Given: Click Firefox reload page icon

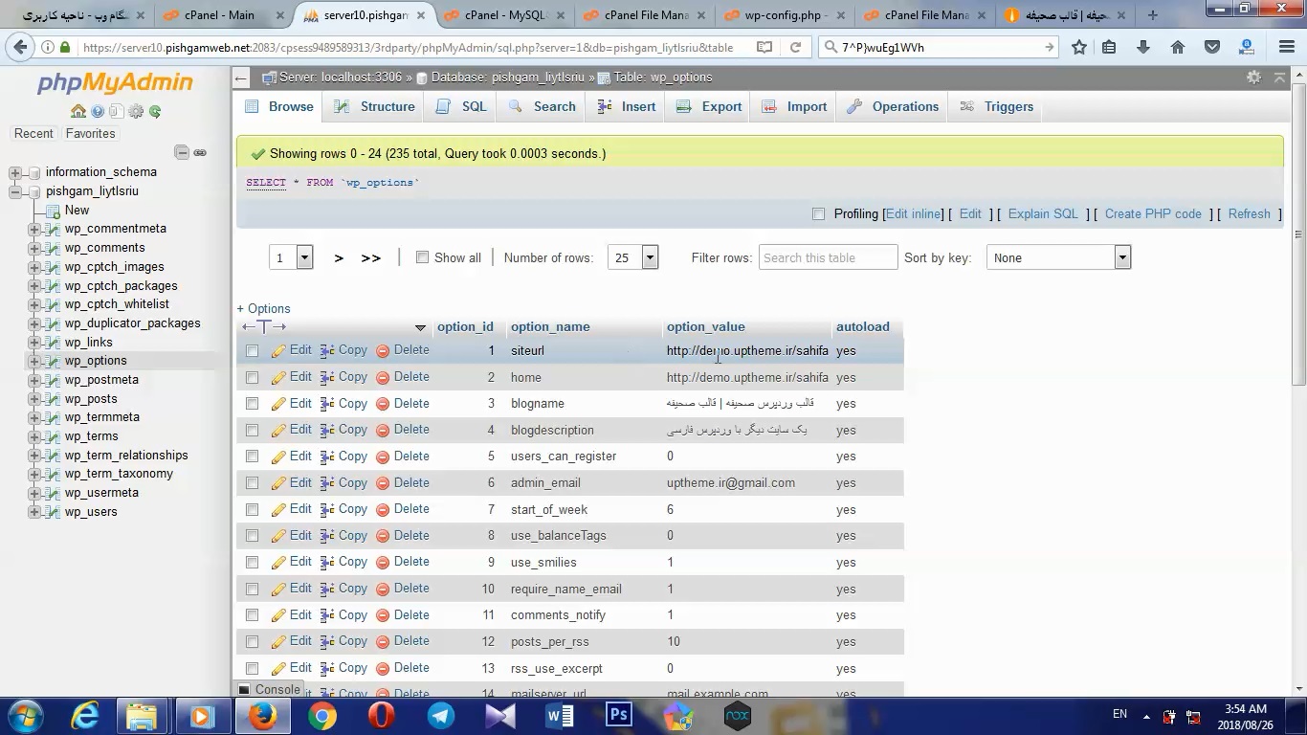Looking at the screenshot, I should coord(795,47).
